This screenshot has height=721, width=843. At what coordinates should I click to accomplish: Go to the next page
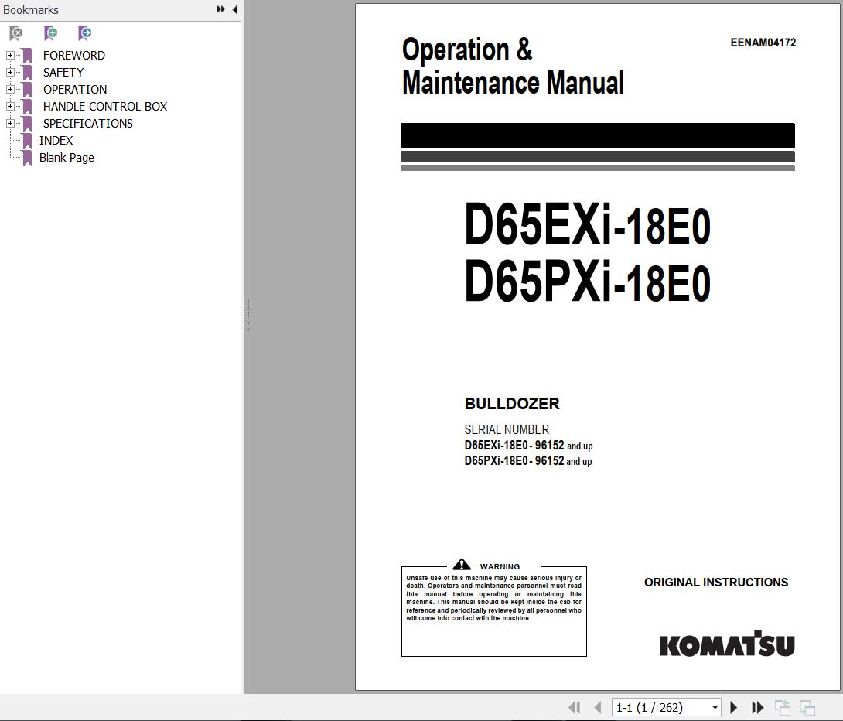coord(733,708)
